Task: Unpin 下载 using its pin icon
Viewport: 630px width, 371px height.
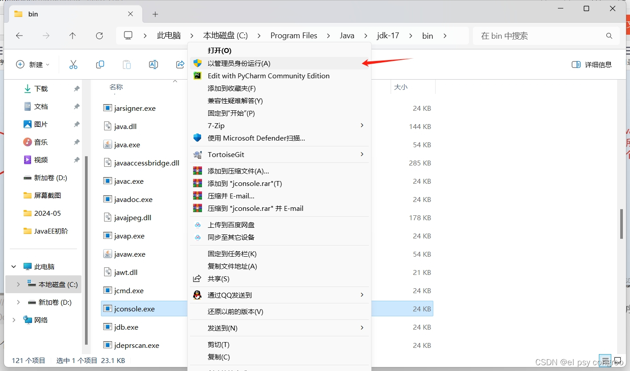Action: [x=77, y=89]
